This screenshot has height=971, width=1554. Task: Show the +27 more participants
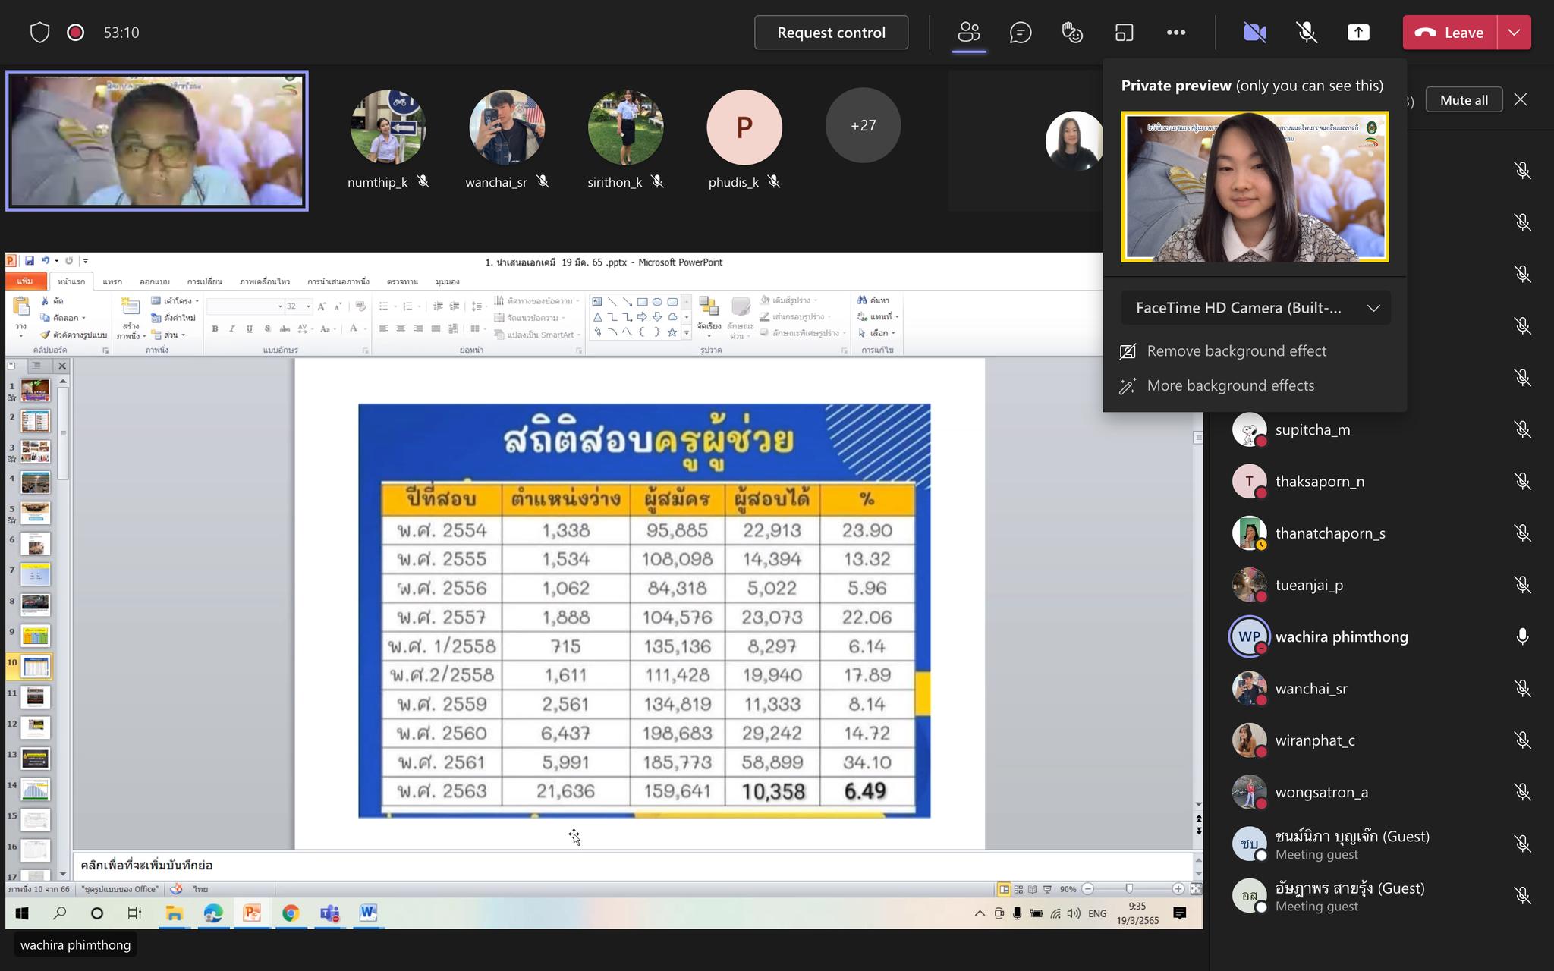point(863,126)
